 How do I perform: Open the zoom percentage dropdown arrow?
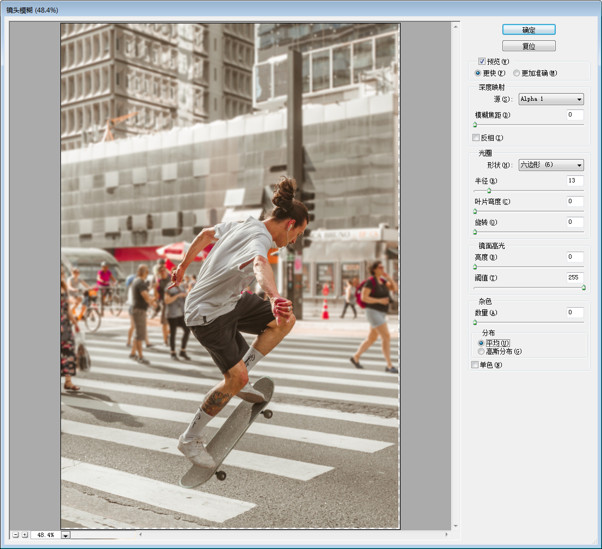(66, 535)
